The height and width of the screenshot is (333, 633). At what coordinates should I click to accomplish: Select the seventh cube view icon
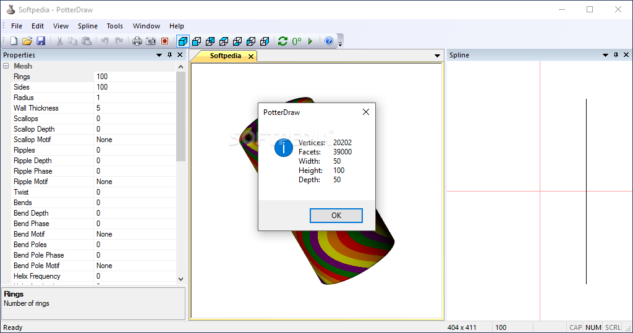pyautogui.click(x=265, y=41)
